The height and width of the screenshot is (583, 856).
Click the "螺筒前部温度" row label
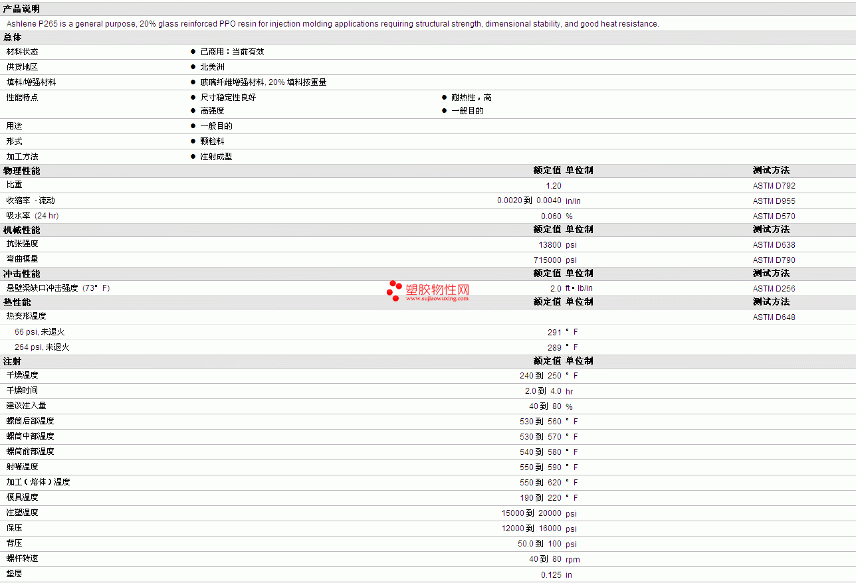(31, 452)
